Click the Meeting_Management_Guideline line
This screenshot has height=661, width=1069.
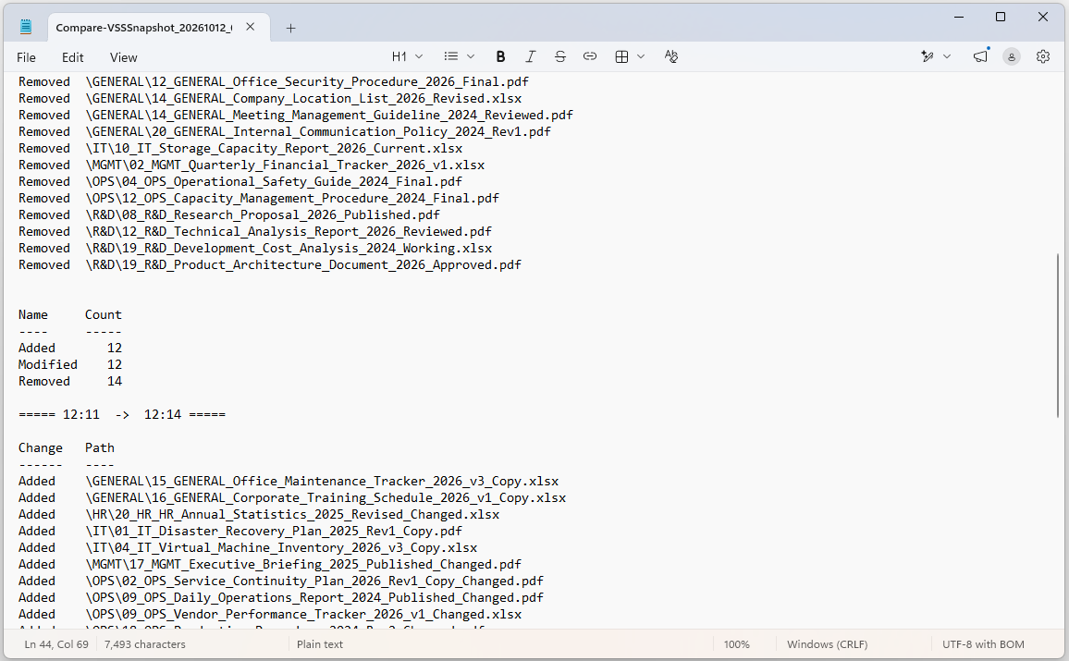[x=295, y=116]
